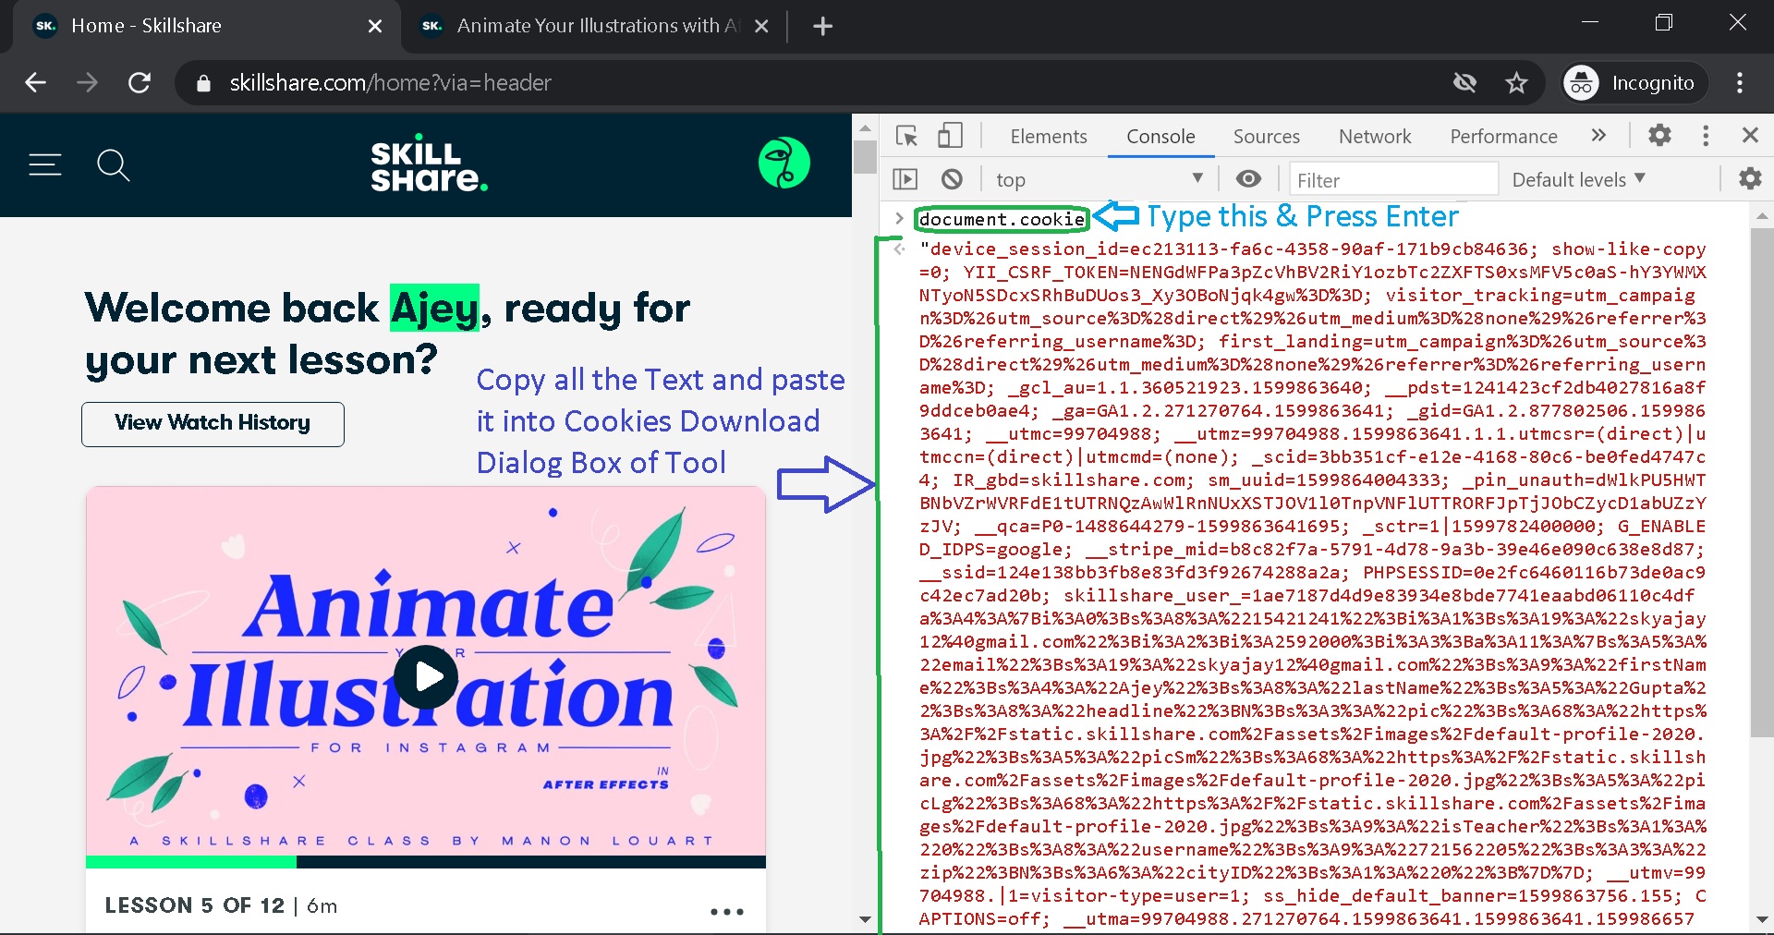View site security lock info

pyautogui.click(x=204, y=83)
